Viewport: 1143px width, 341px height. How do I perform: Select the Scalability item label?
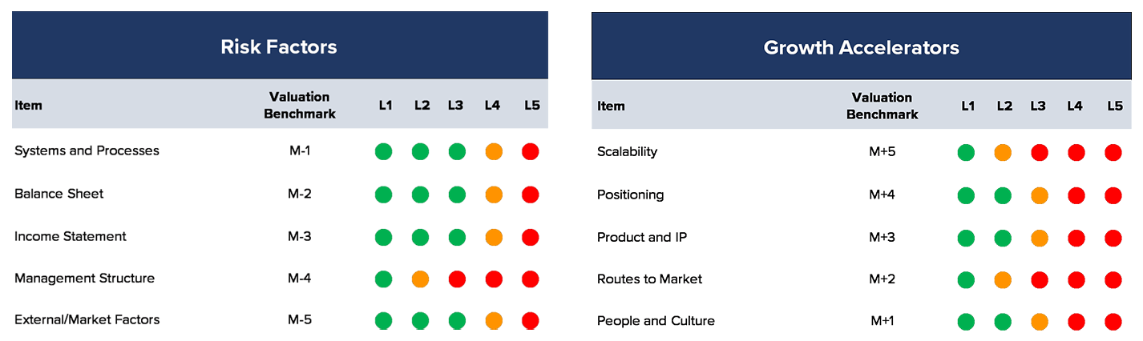pos(627,151)
